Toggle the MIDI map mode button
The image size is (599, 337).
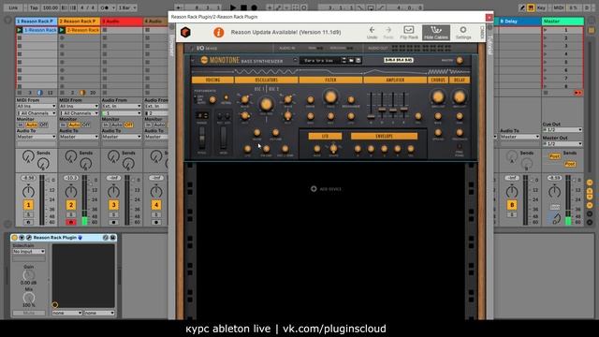coord(559,7)
